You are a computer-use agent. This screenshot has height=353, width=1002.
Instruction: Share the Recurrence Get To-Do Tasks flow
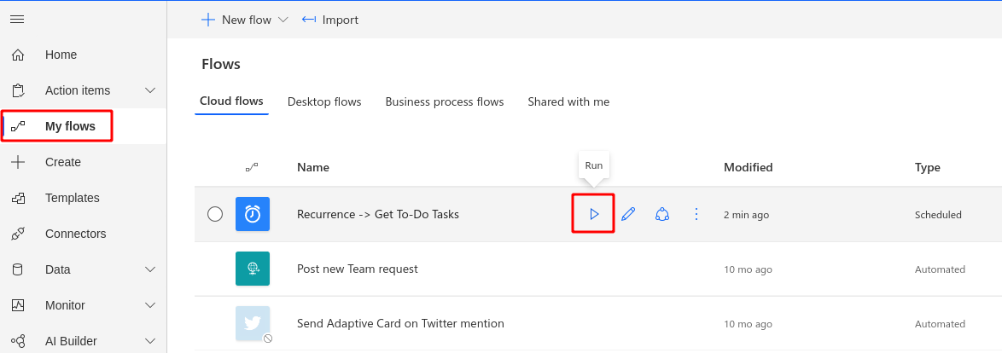pyautogui.click(x=662, y=214)
